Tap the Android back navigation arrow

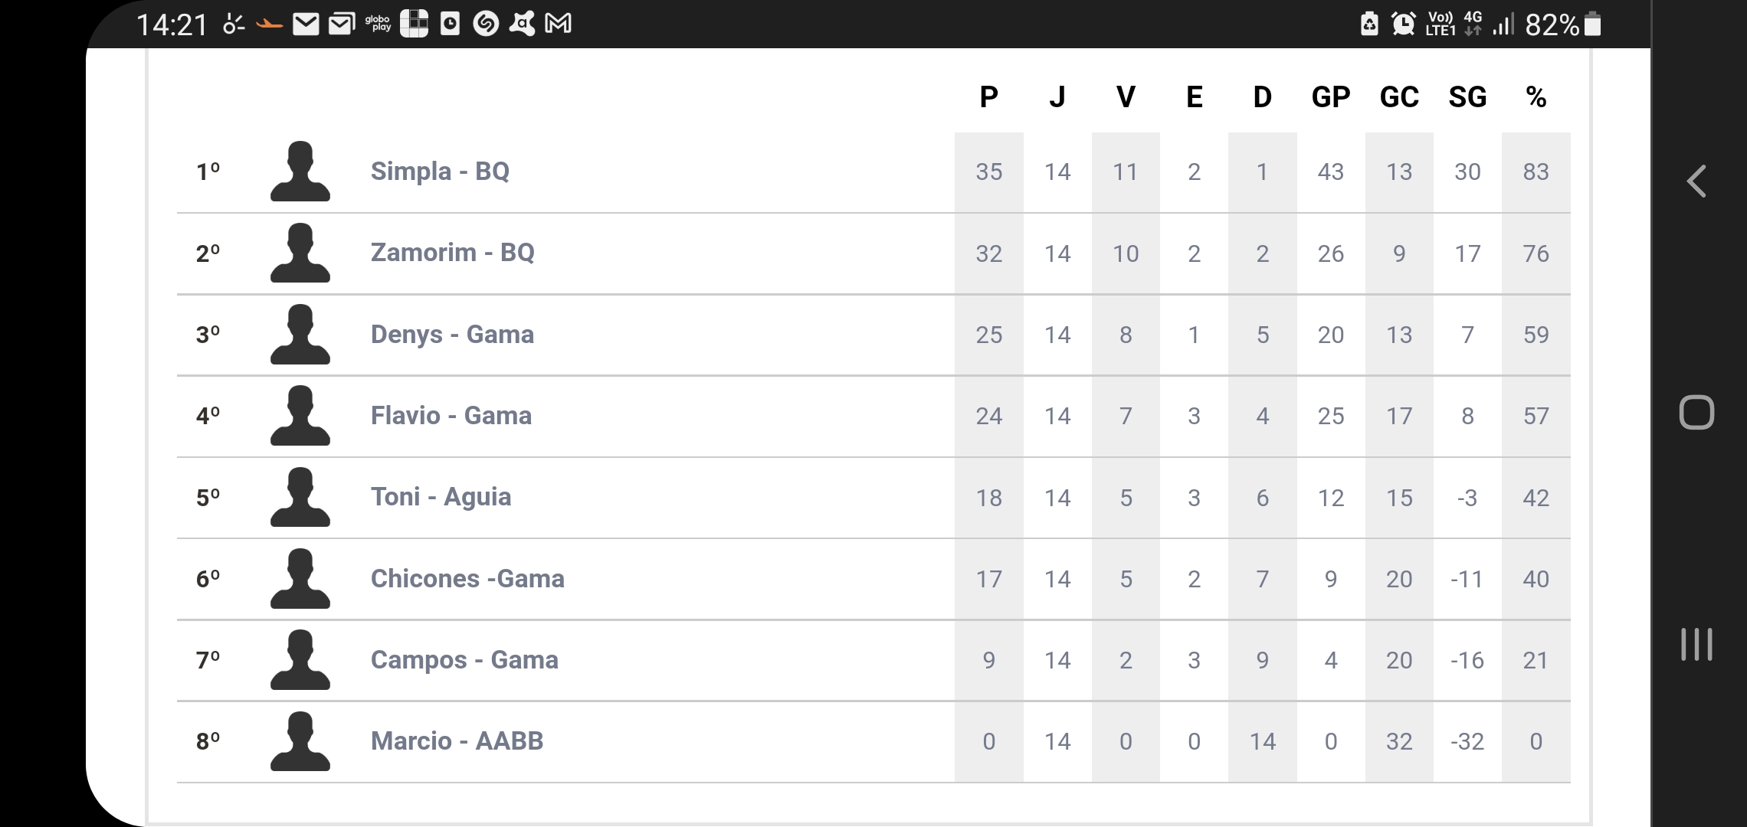click(1696, 181)
